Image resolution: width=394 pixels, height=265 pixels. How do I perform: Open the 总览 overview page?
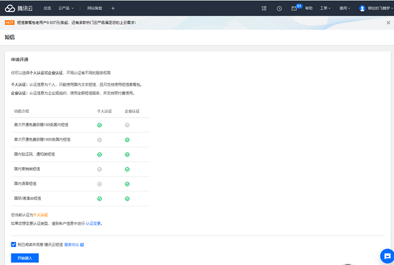coord(47,9)
